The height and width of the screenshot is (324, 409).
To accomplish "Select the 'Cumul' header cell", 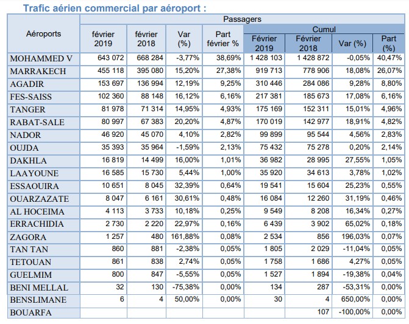I will [x=324, y=29].
